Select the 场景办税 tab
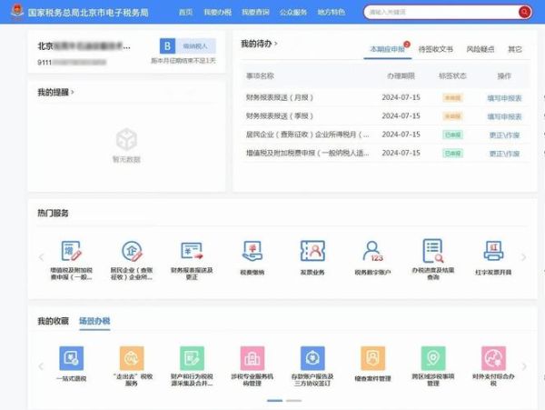This screenshot has width=545, height=410. 94,321
